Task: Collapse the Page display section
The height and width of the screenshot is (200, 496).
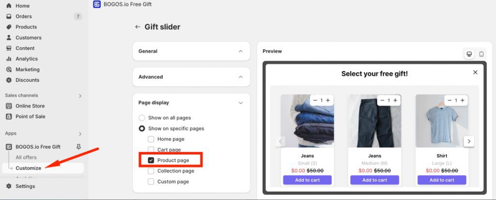Action: (x=240, y=103)
